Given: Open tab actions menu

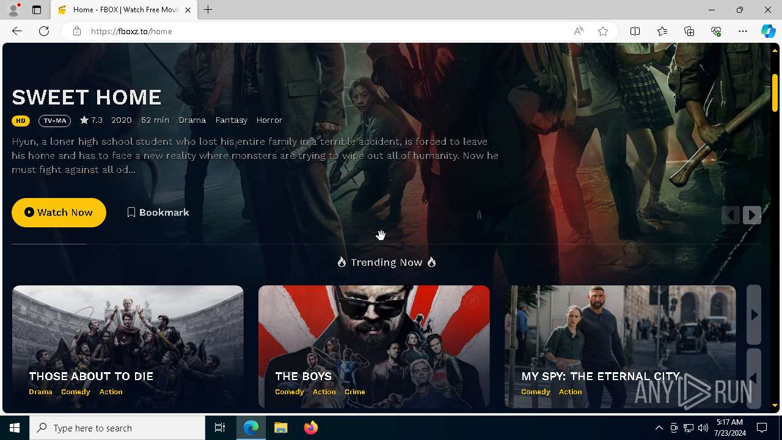Looking at the screenshot, I should point(37,10).
